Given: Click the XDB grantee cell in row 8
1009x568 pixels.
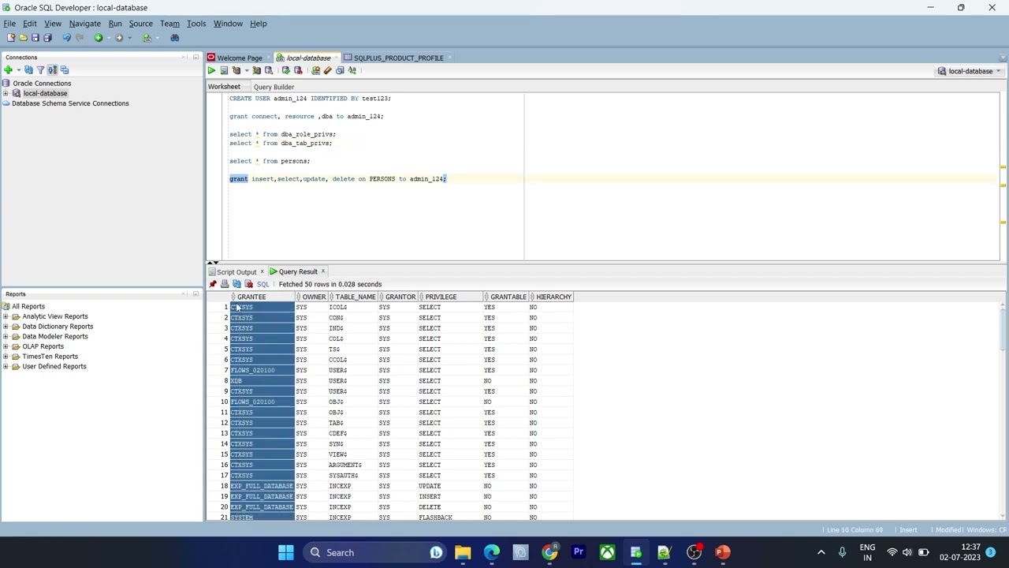Looking at the screenshot, I should [x=262, y=381].
